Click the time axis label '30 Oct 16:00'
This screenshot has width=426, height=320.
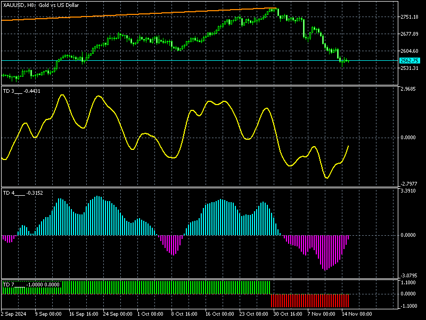[x=288, y=314]
